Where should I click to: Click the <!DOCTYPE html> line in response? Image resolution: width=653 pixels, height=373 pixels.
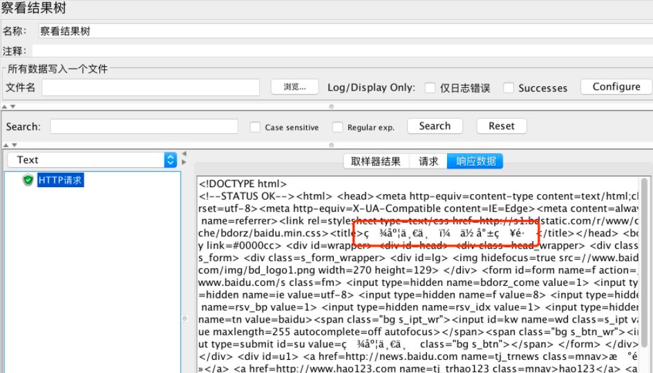point(243,184)
